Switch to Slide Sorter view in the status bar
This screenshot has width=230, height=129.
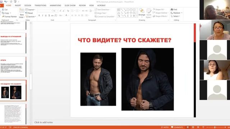pyautogui.click(x=193, y=127)
